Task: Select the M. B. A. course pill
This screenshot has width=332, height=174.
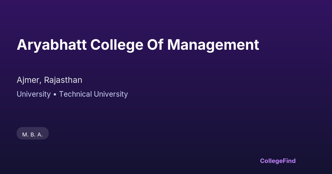Action: (x=33, y=135)
